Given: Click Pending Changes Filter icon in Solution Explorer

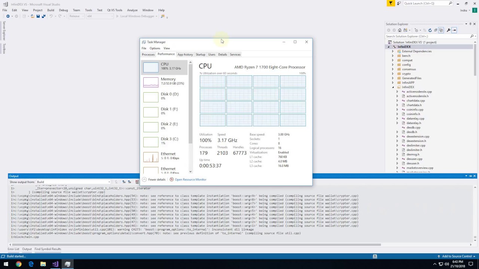Looking at the screenshot, I should pyautogui.click(x=417, y=30).
